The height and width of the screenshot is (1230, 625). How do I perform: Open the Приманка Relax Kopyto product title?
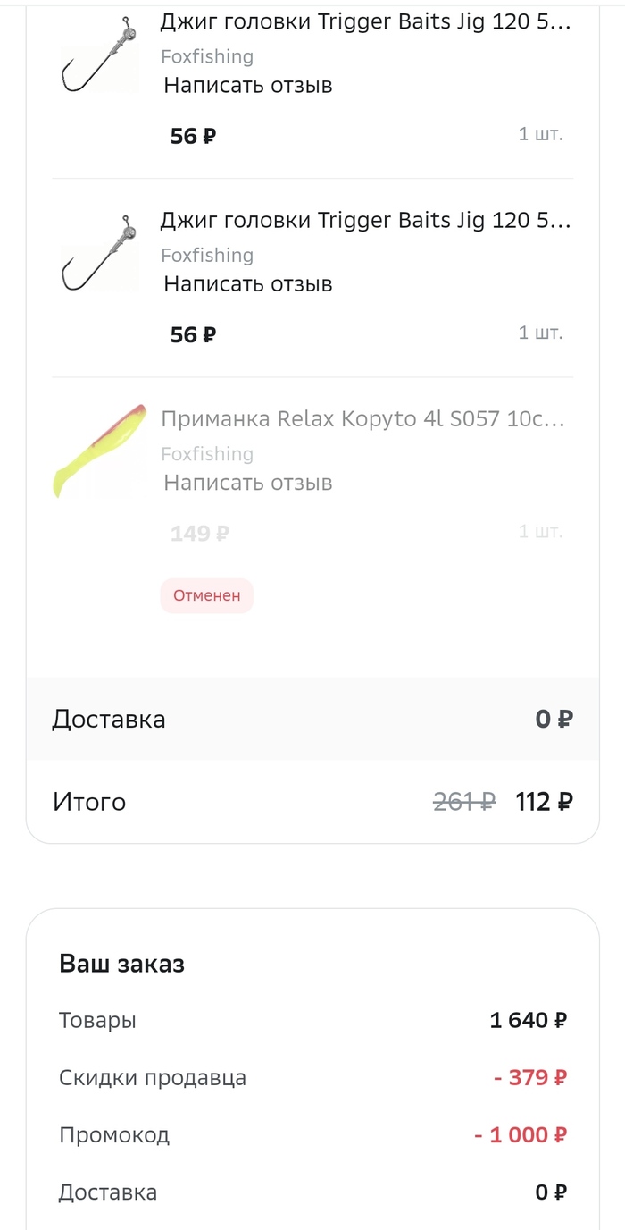coord(362,419)
